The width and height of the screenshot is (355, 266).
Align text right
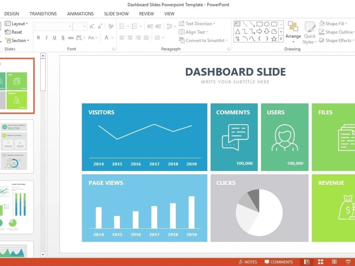pos(138,38)
